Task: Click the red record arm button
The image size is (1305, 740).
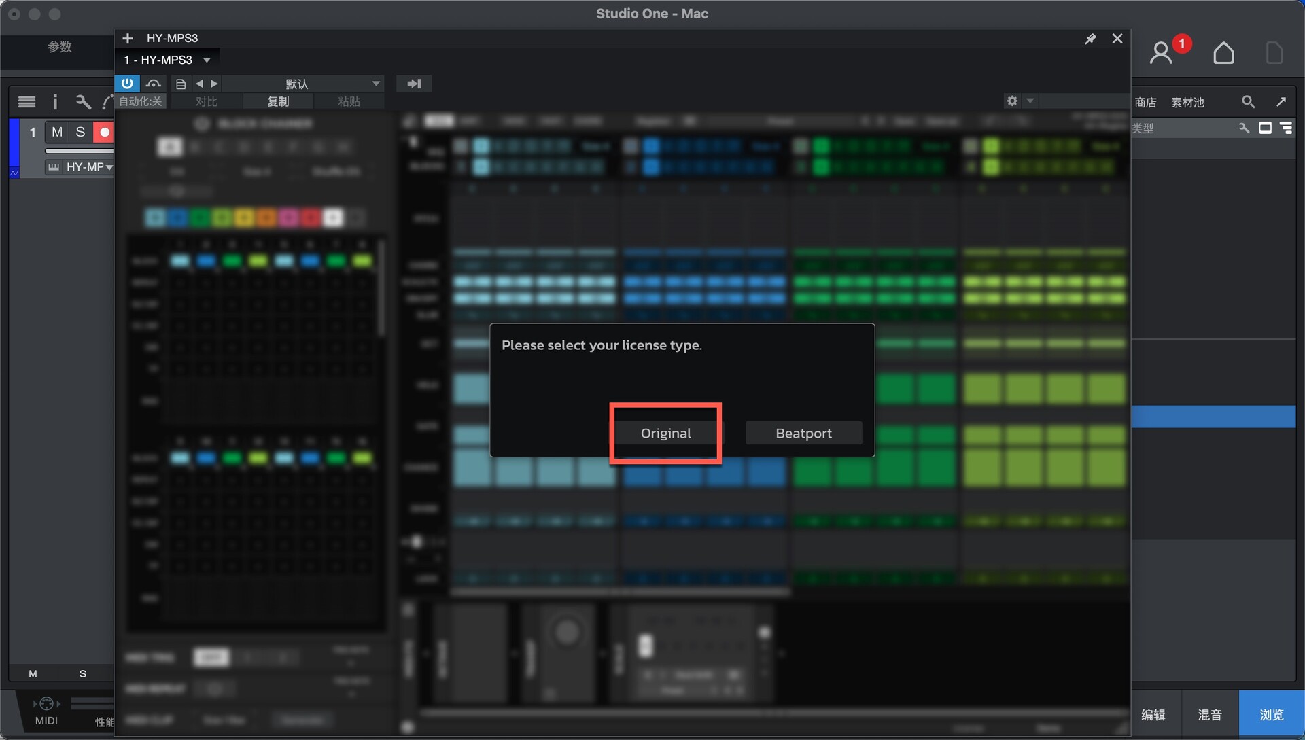Action: [104, 132]
